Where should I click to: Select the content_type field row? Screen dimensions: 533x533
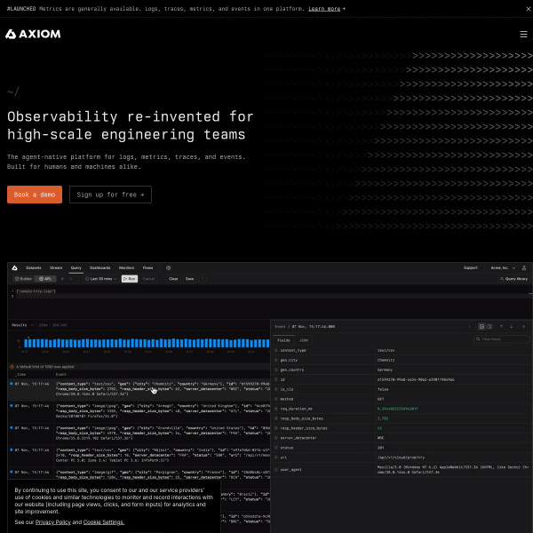tap(402, 351)
